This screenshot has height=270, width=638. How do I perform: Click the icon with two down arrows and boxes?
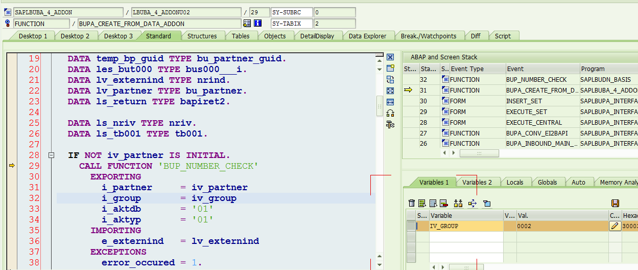click(x=458, y=204)
